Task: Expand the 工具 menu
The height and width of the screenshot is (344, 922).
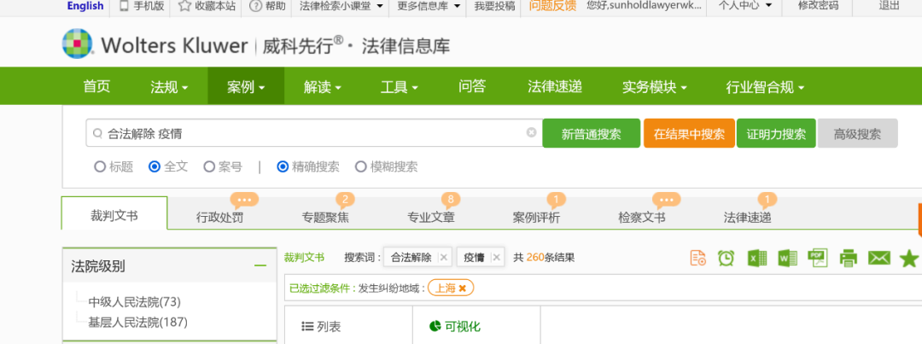Action: (399, 87)
